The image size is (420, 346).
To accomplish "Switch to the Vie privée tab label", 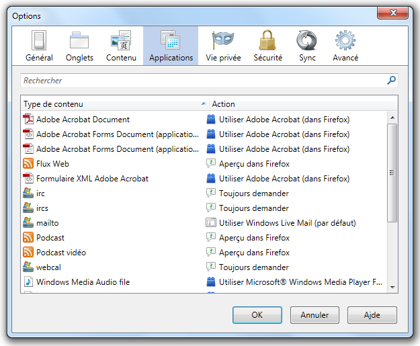I will [223, 58].
